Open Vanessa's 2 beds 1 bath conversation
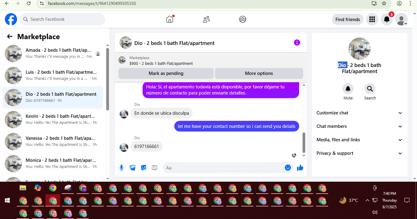The width and height of the screenshot is (417, 219). tap(53, 142)
